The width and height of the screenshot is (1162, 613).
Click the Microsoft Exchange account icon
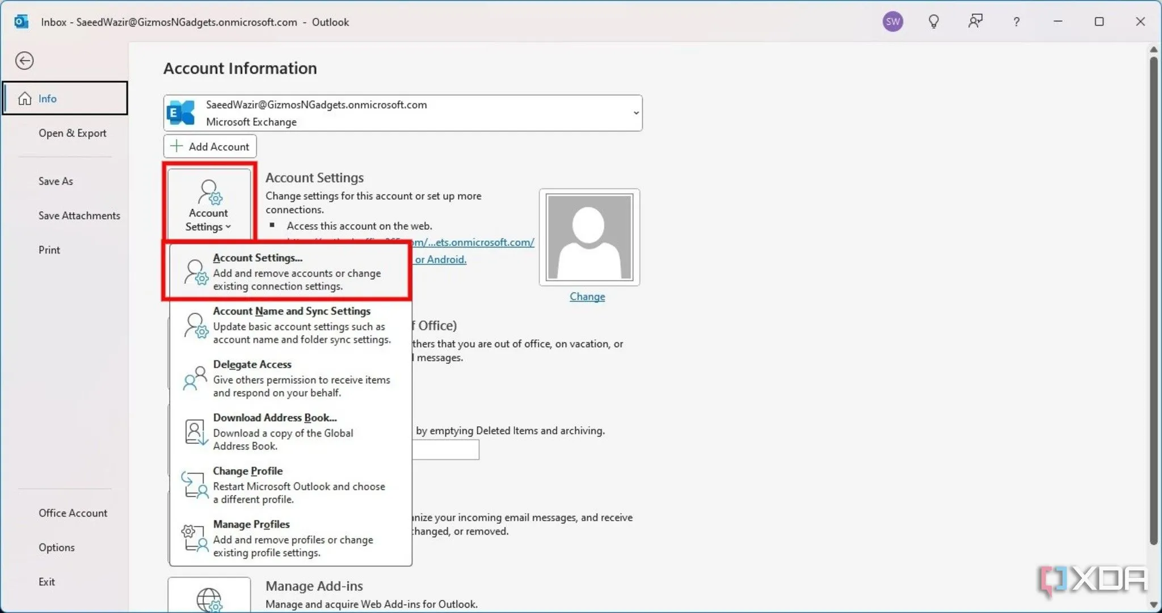[182, 112]
